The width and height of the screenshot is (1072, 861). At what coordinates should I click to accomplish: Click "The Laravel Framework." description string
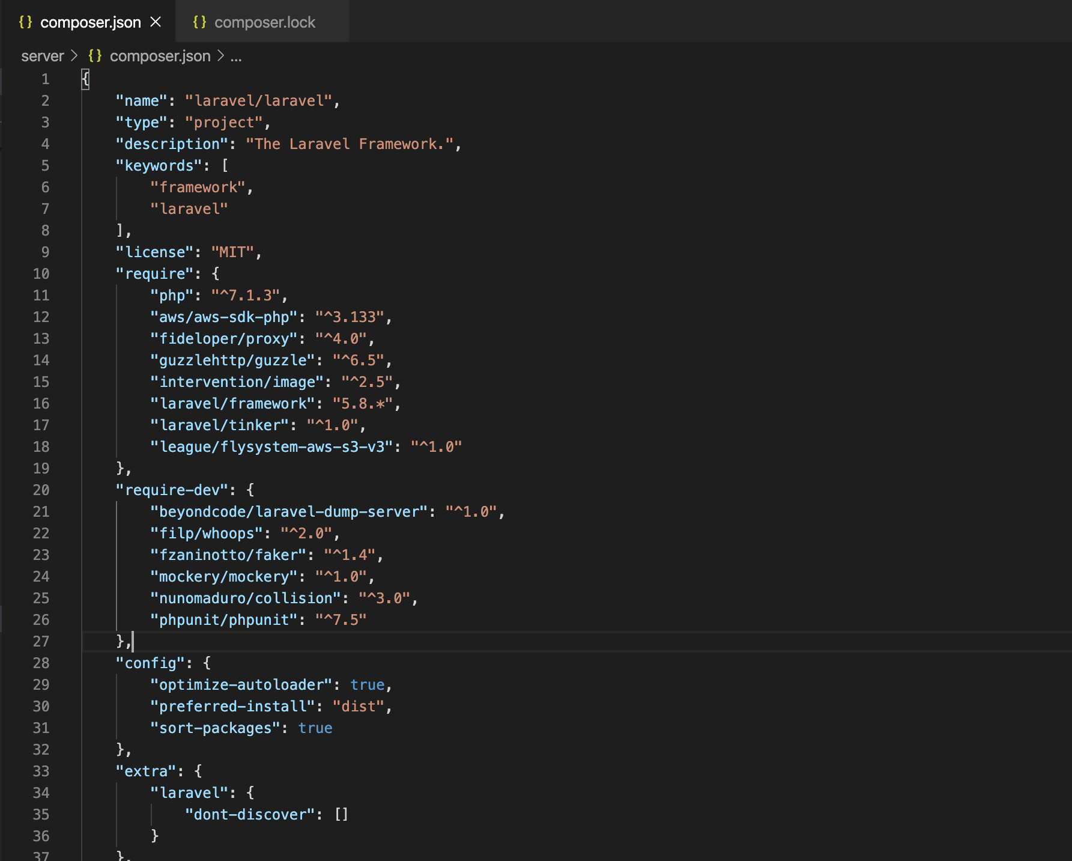pyautogui.click(x=350, y=144)
